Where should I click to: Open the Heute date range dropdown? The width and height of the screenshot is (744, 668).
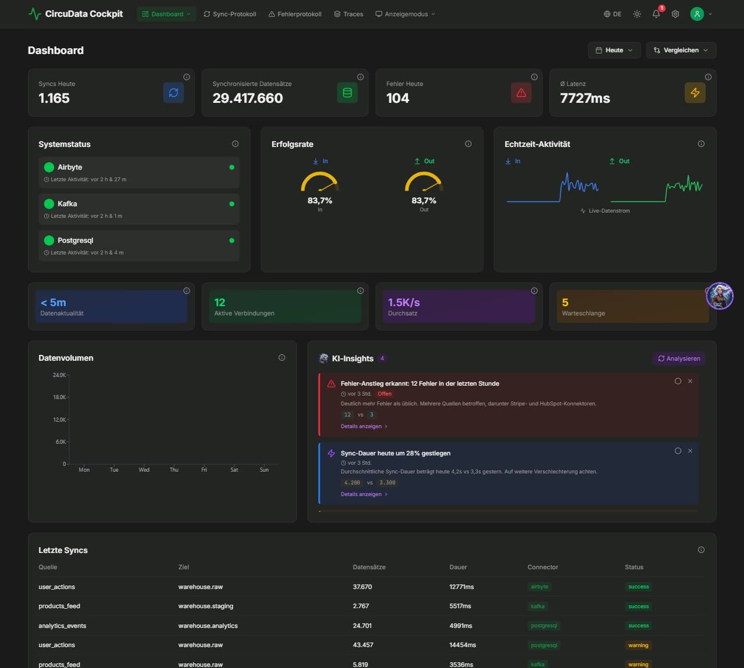[x=614, y=50]
